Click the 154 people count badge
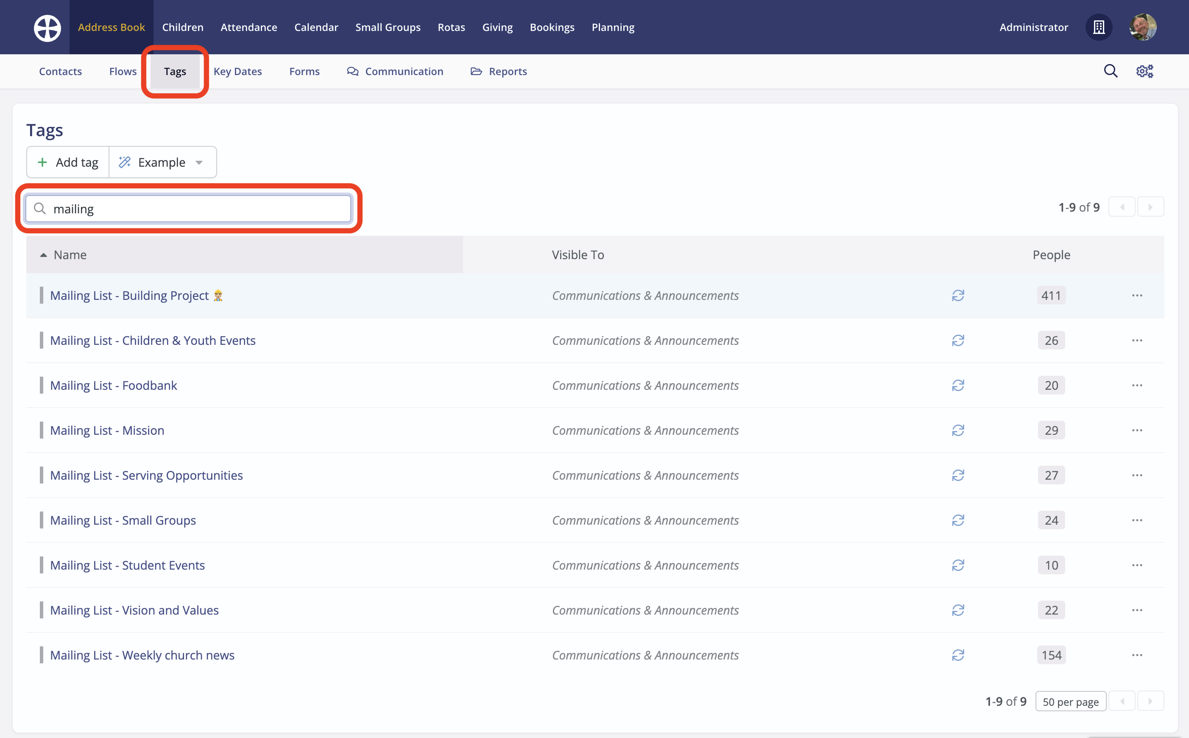The width and height of the screenshot is (1189, 738). pos(1051,655)
